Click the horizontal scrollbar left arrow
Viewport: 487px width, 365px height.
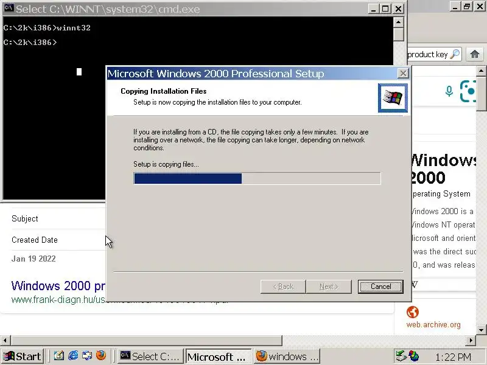5,340
